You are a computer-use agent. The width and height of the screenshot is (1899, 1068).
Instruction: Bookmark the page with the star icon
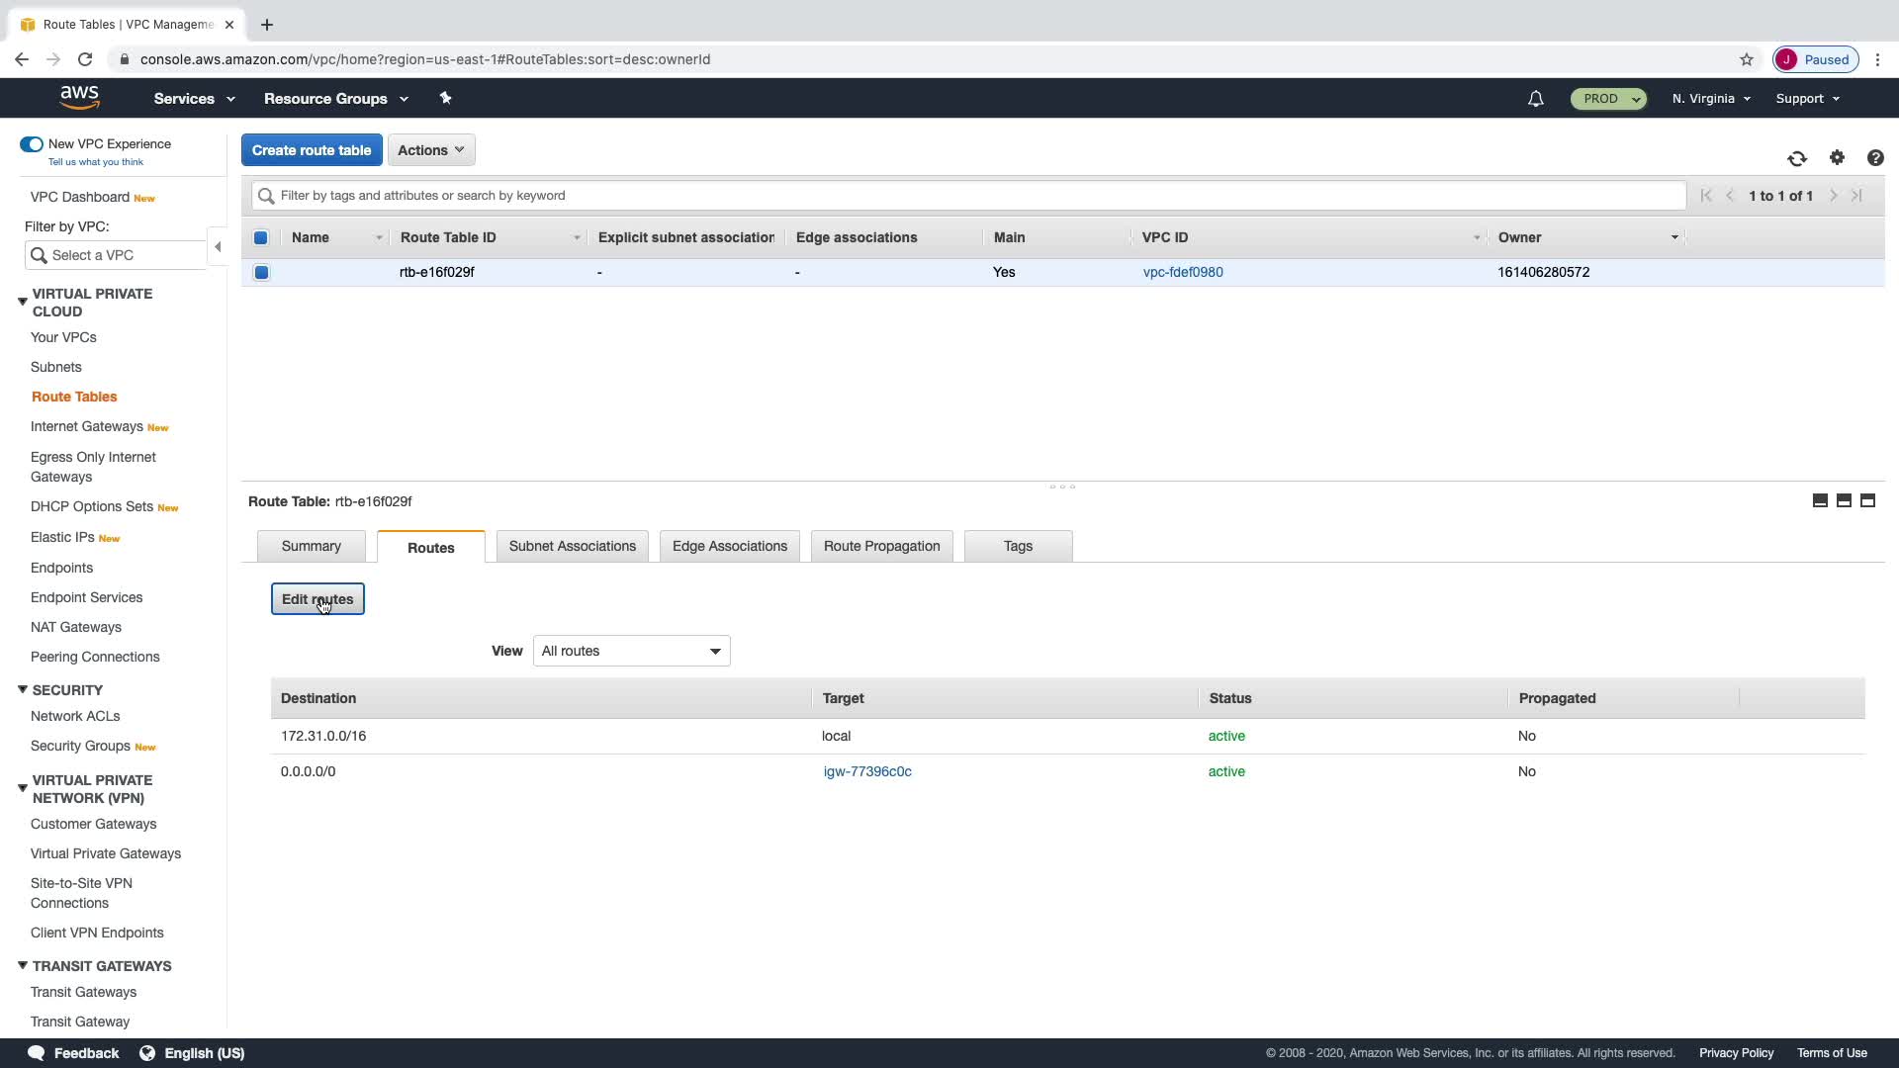point(1747,59)
